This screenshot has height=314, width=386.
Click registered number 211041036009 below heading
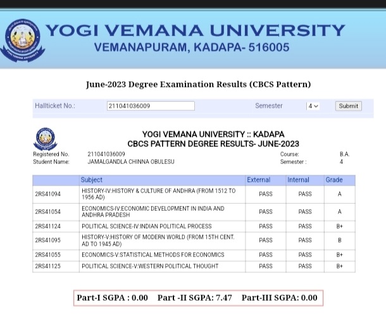(106, 154)
